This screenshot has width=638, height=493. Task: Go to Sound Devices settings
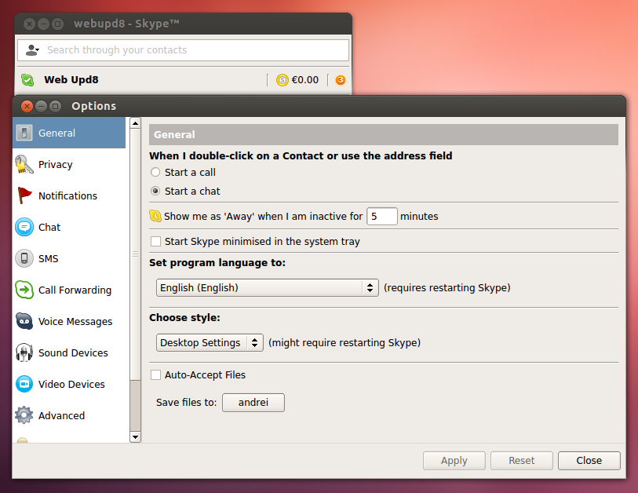point(69,352)
